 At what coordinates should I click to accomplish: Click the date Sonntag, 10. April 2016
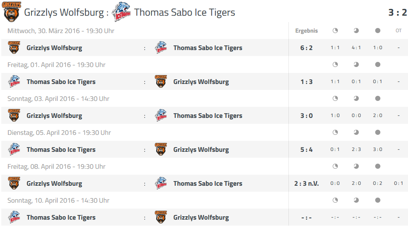tap(58, 201)
